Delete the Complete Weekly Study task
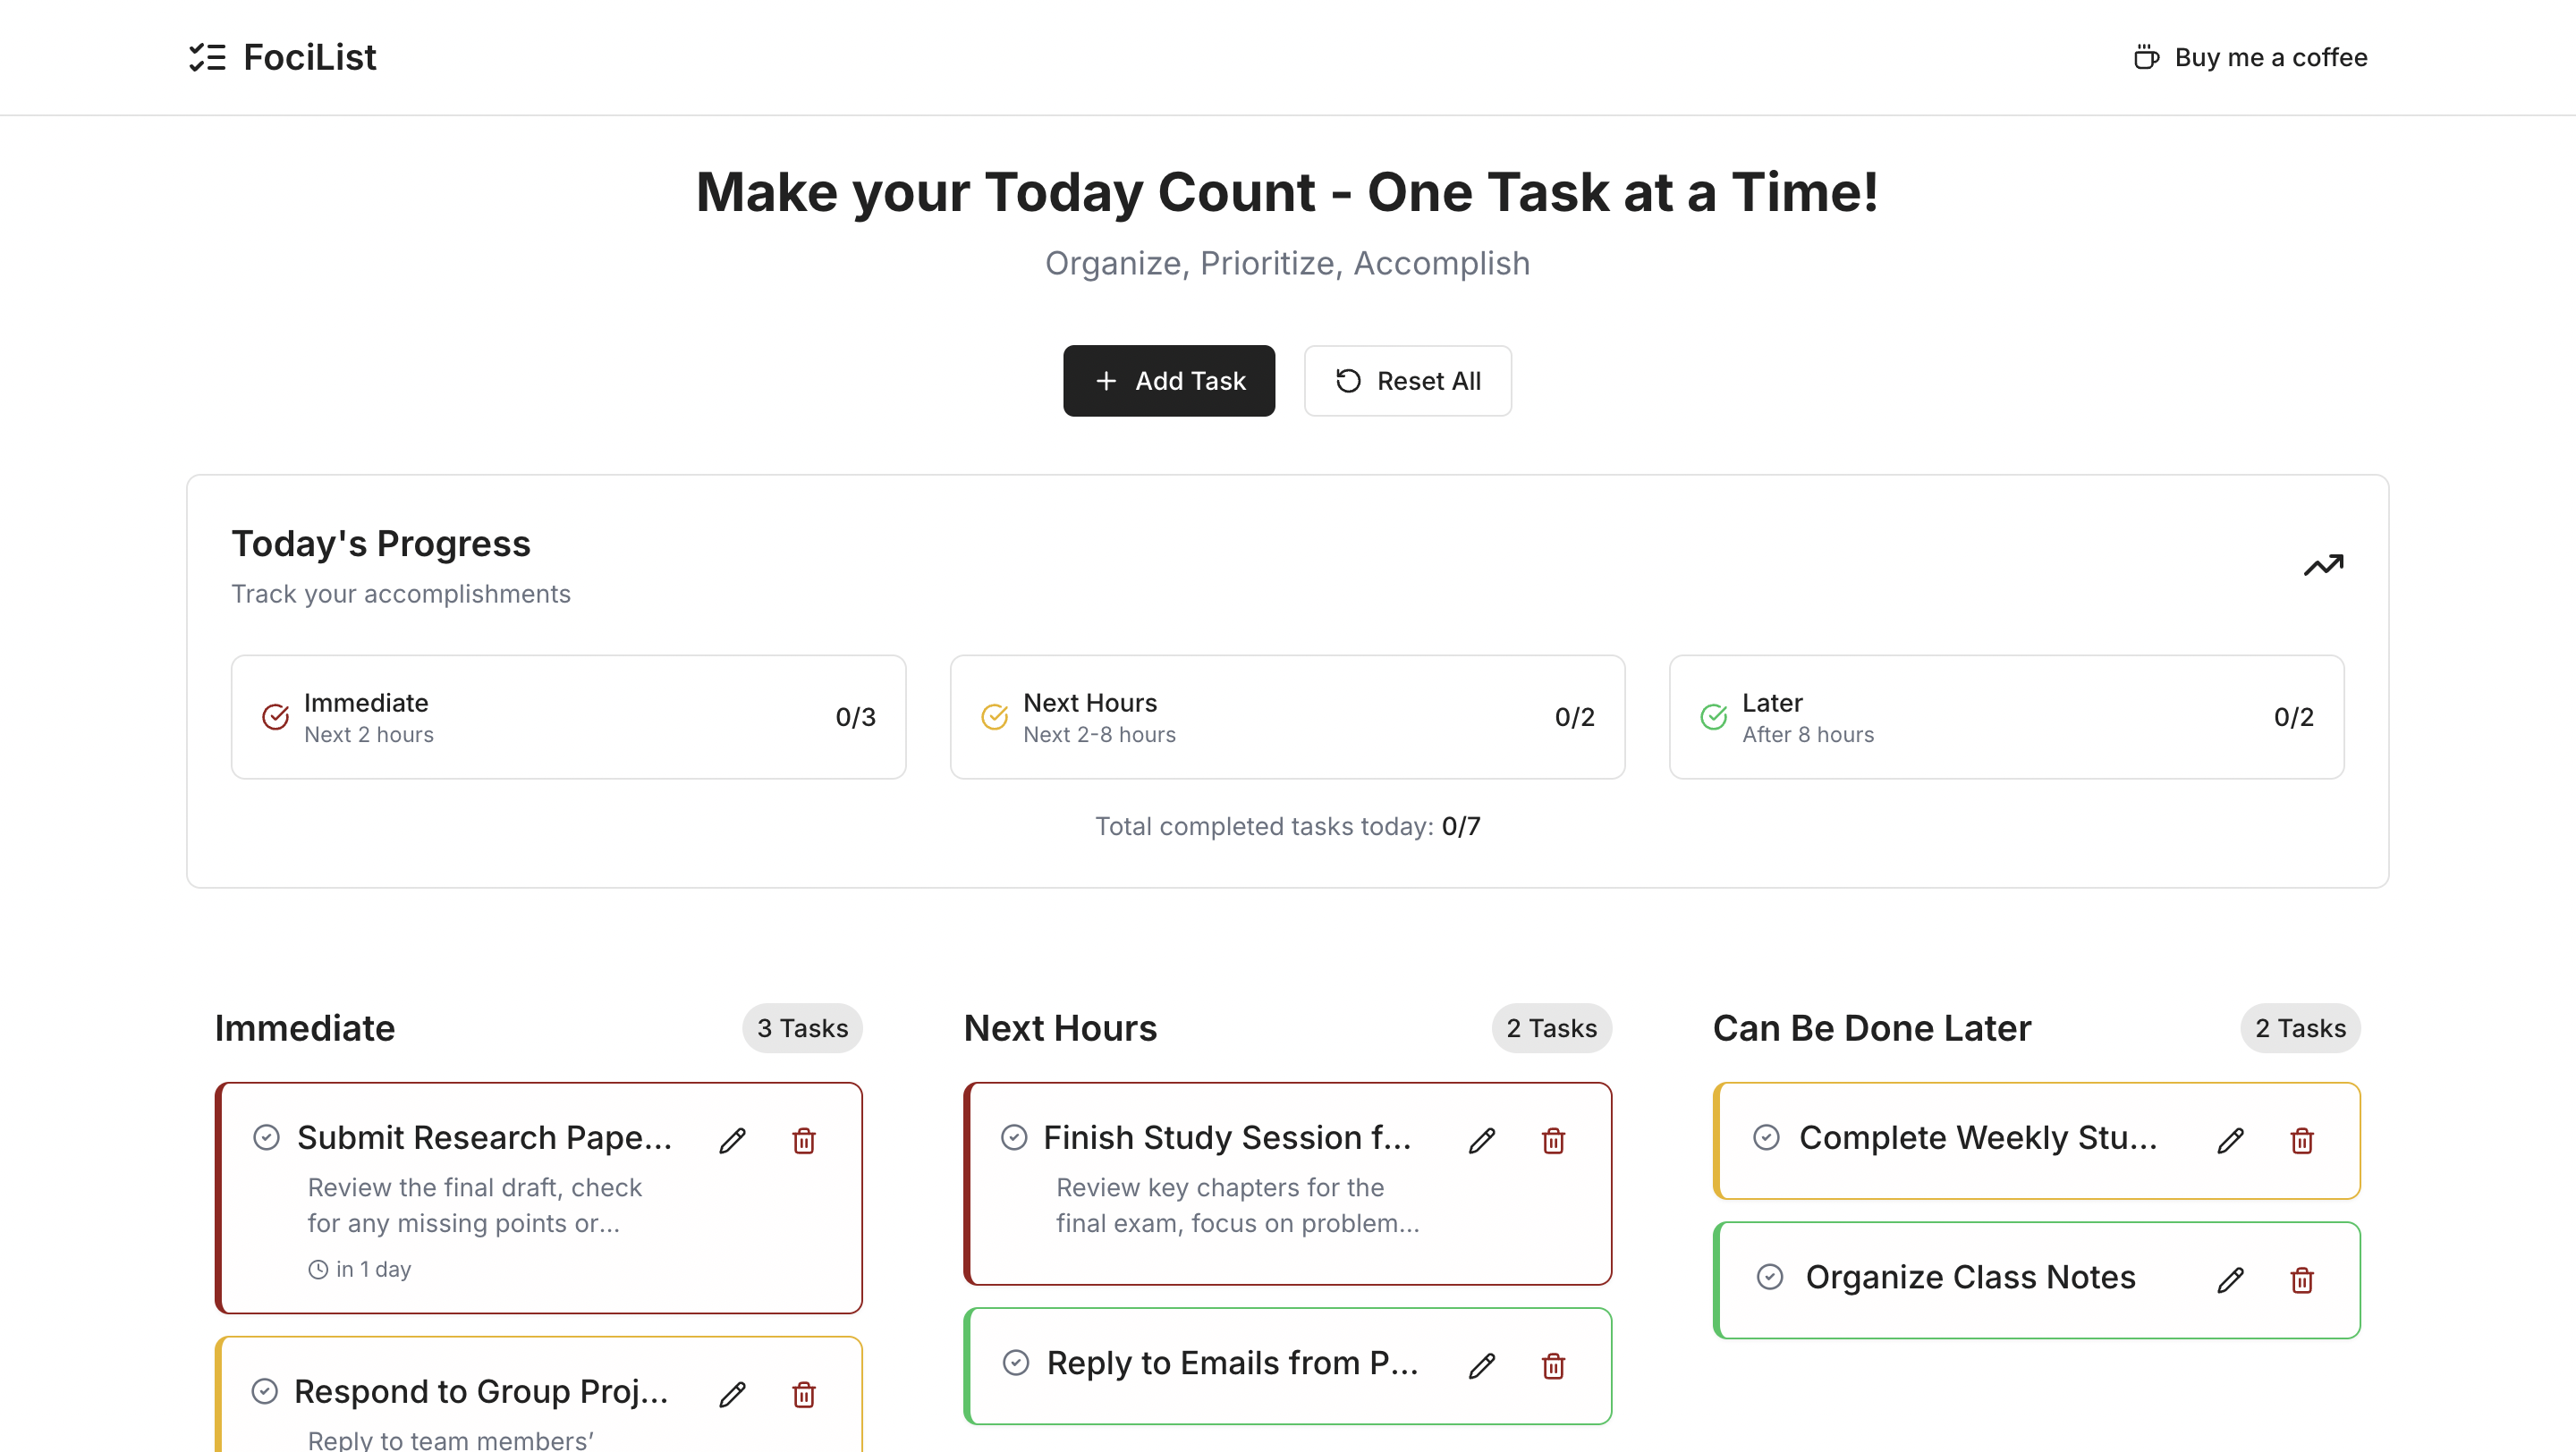 [x=2302, y=1140]
